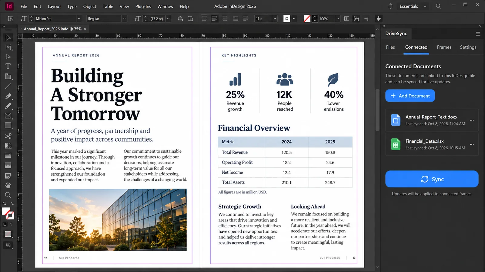
Task: Select the Rectangle tool
Action: [x=8, y=125]
